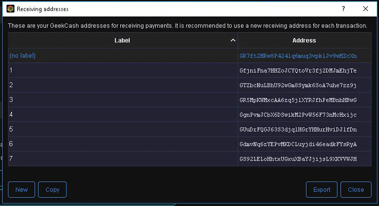Select the address starting with GdmvNq6zYEP
The image size is (379, 206).
tap(298, 144)
